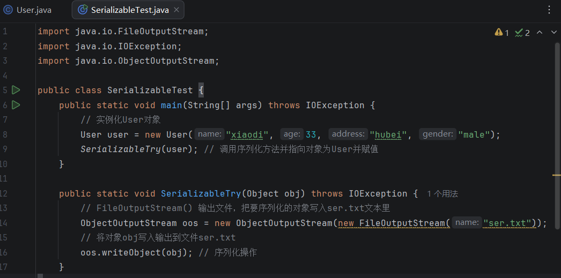Run the SerializableTest class from the gutter
561x278 pixels.
[16, 90]
